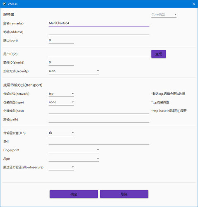Focus the 用户ID(id) input field
This screenshot has width=198, height=207.
click(99, 54)
